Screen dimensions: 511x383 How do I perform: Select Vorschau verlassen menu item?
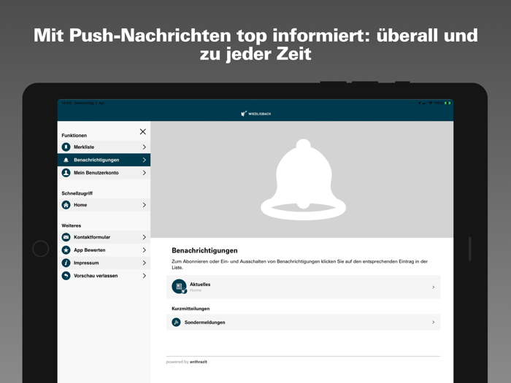tap(104, 276)
